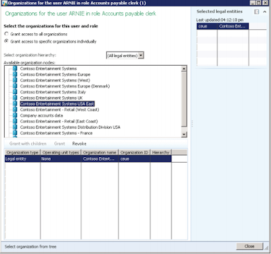Select Contoso Entertainment Systems Distribution Division USA
Viewport: 271px width, 254px height.
(x=70, y=127)
